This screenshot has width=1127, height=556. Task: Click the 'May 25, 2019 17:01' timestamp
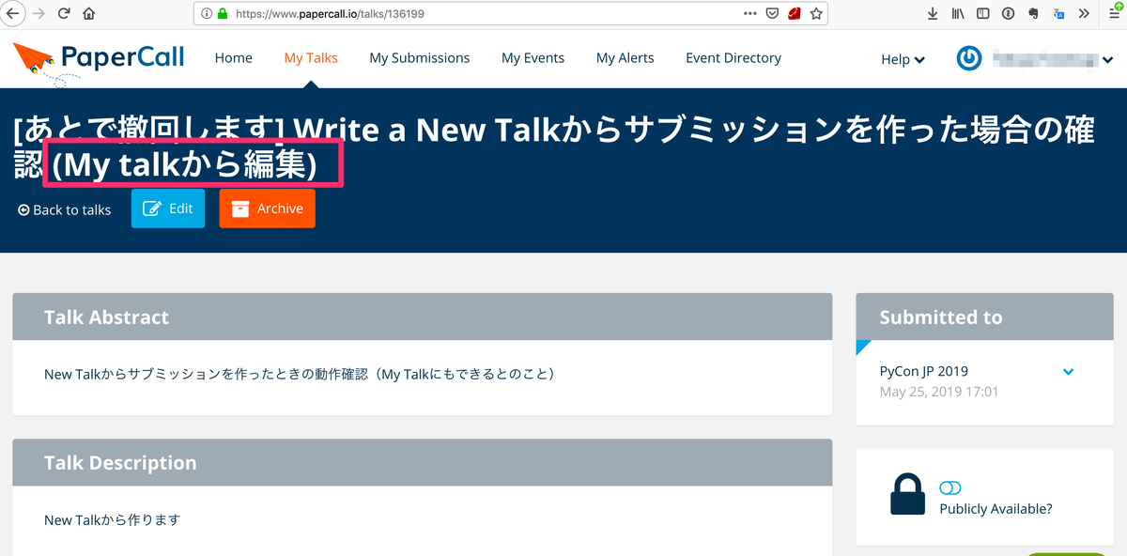pyautogui.click(x=939, y=392)
